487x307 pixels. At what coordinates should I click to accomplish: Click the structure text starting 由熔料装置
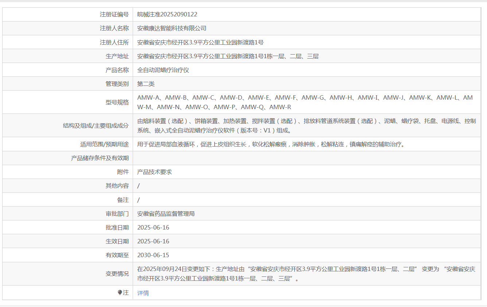307,125
